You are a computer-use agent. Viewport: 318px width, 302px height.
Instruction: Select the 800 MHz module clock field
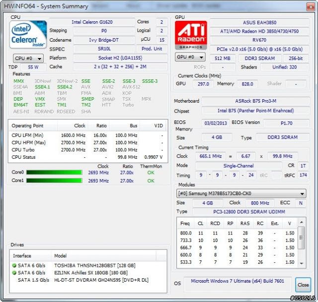260,203
